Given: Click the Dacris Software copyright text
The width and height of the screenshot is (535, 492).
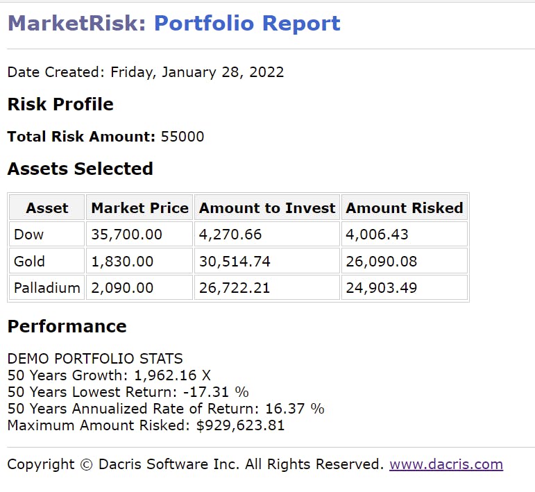Looking at the screenshot, I should [x=196, y=464].
